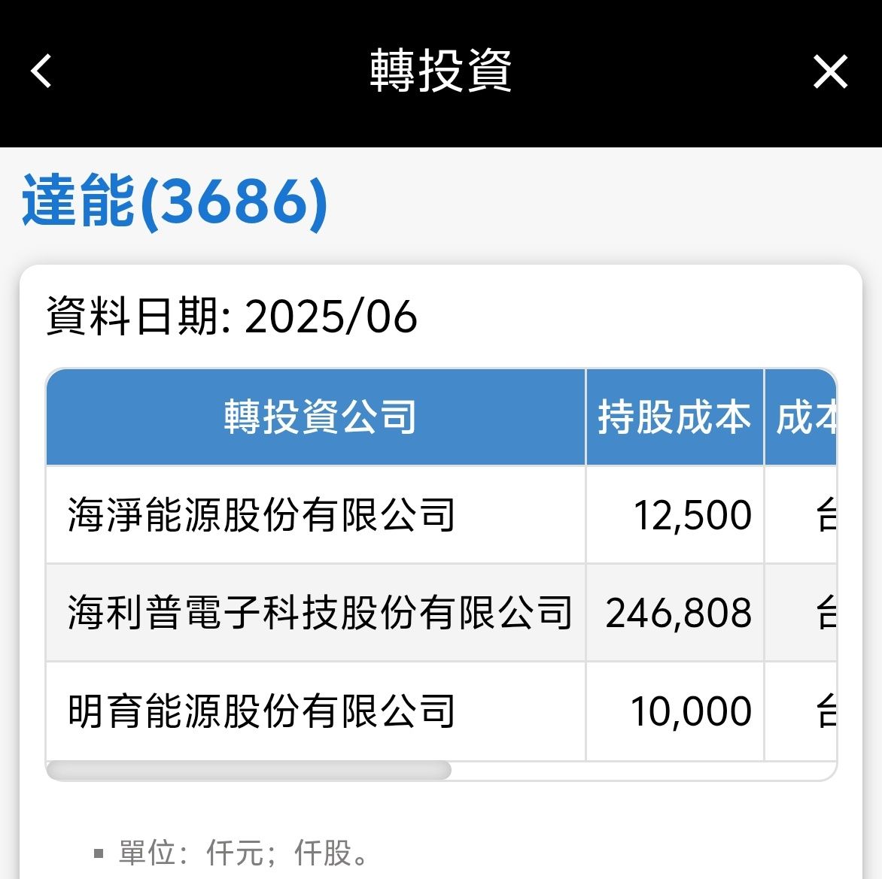Click the 12,500 holding cost cell
The height and width of the screenshot is (879, 882).
coord(692,516)
